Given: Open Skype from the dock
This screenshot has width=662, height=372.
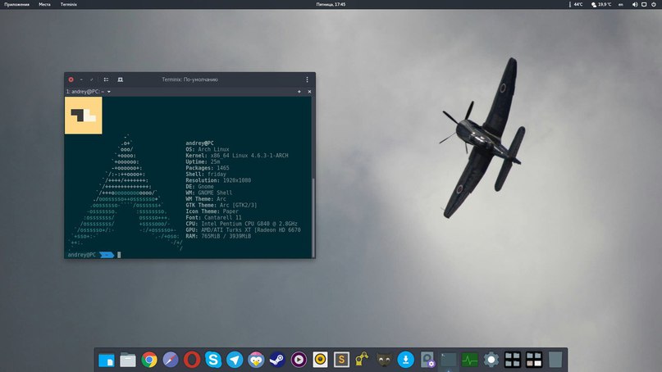Looking at the screenshot, I should click(x=213, y=361).
